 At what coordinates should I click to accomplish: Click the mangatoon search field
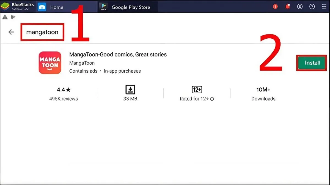point(42,32)
